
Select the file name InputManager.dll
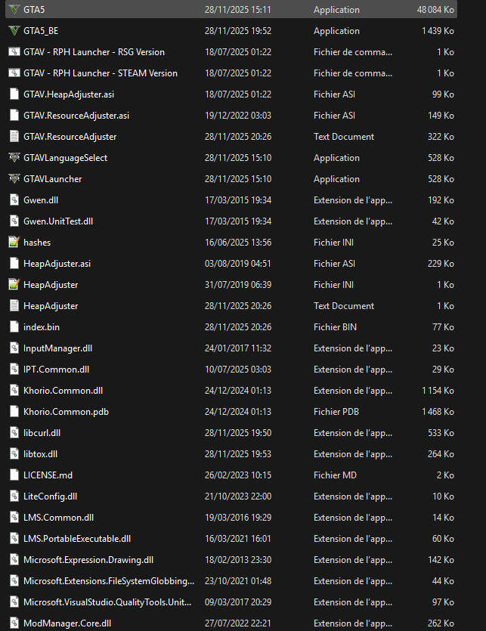[58, 348]
